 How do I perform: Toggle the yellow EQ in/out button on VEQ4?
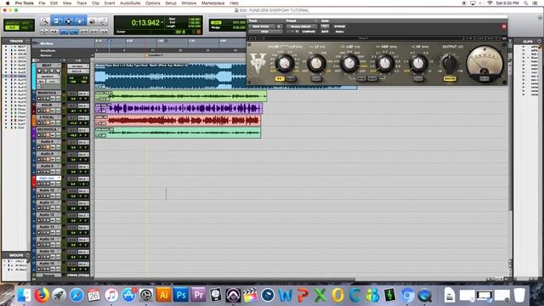(x=280, y=79)
